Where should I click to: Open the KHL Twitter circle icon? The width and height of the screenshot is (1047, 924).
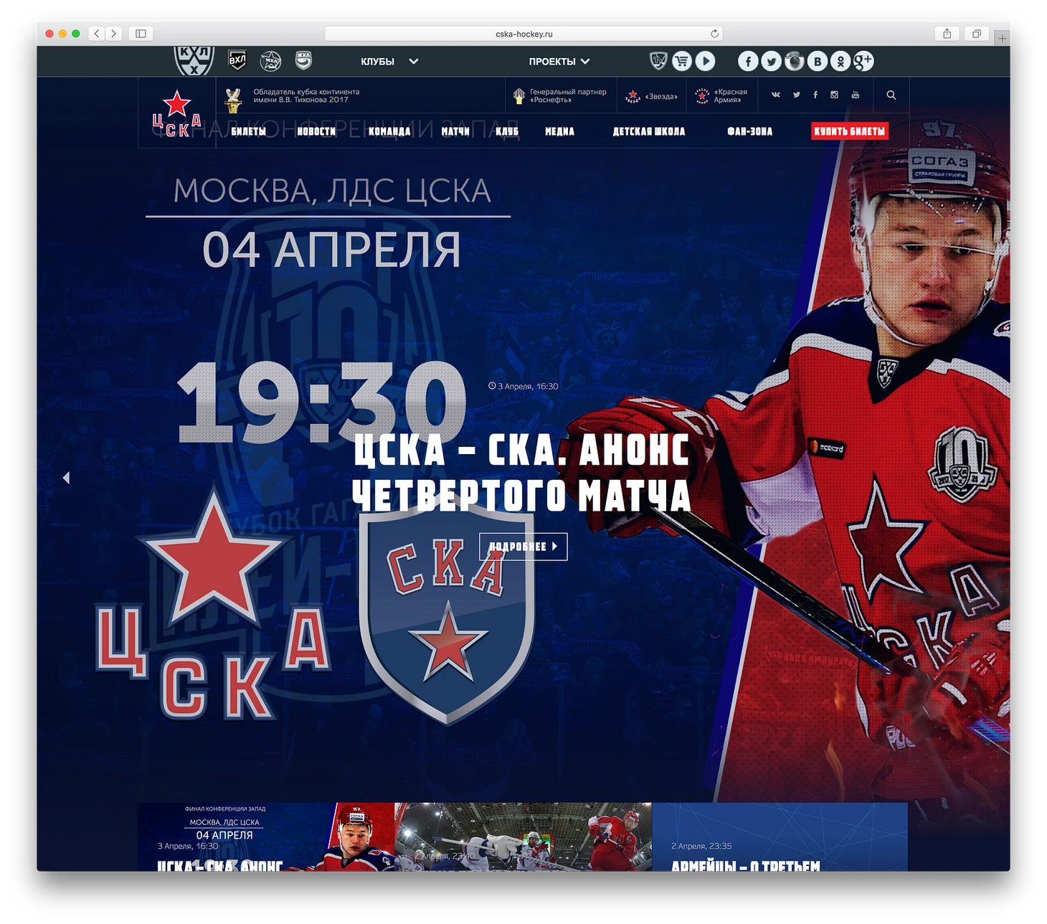(x=771, y=61)
